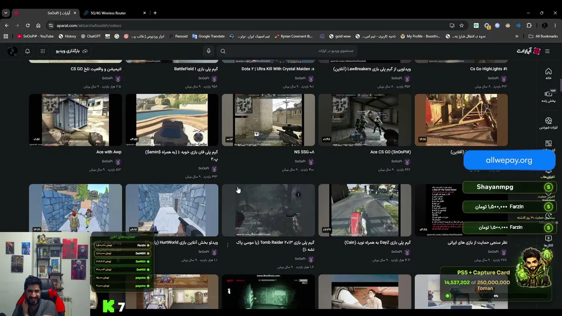The image size is (562, 316).
Task: Click the site information icon in the address bar
Action: pyautogui.click(x=51, y=25)
